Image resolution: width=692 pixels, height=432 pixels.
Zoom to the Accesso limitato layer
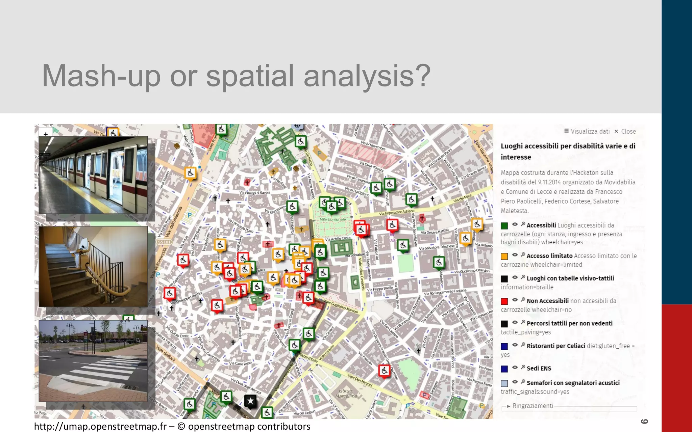523,255
